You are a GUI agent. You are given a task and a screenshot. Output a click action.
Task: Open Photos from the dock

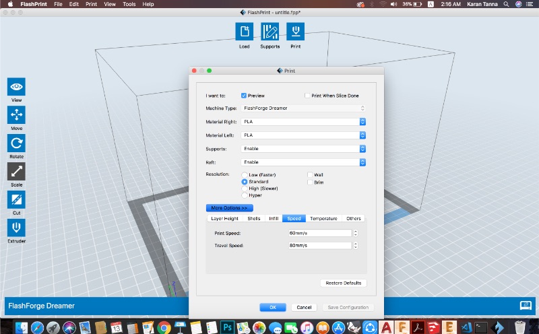tap(259, 327)
